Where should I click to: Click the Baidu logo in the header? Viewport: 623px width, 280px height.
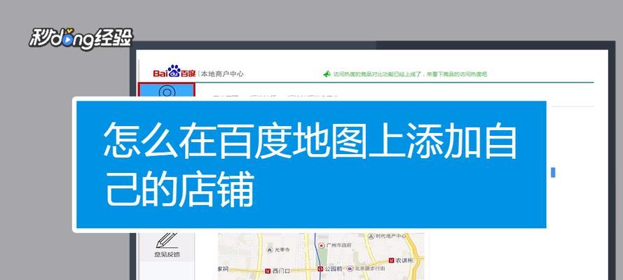174,71
